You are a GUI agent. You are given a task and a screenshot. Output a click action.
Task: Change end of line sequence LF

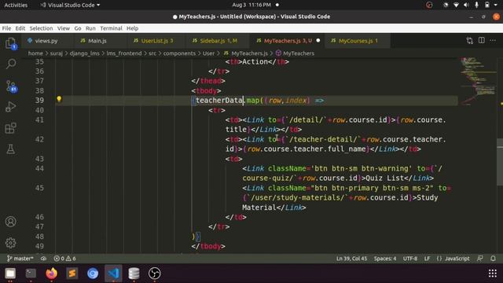427,259
